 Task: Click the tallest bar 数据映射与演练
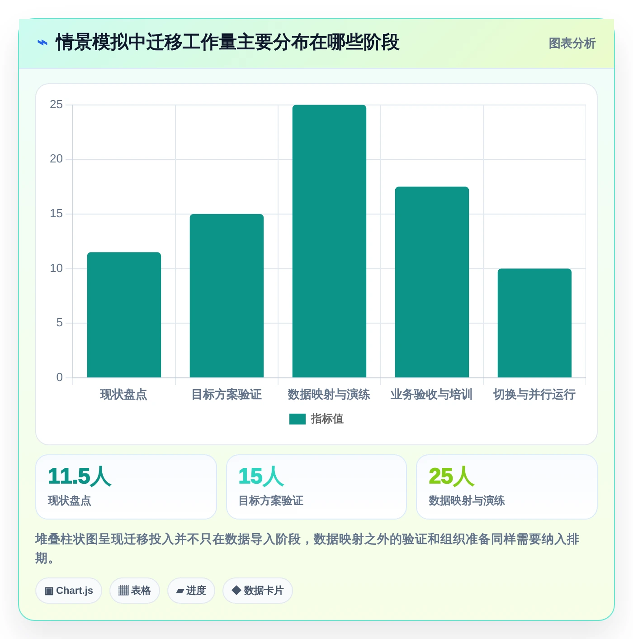pos(329,241)
